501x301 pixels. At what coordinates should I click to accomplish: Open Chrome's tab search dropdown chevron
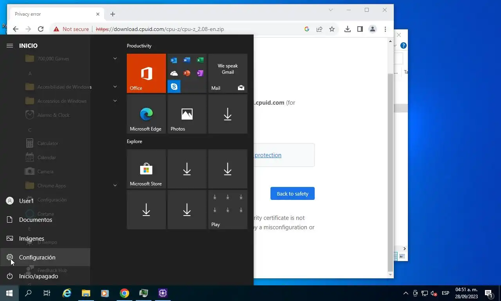[x=331, y=10]
